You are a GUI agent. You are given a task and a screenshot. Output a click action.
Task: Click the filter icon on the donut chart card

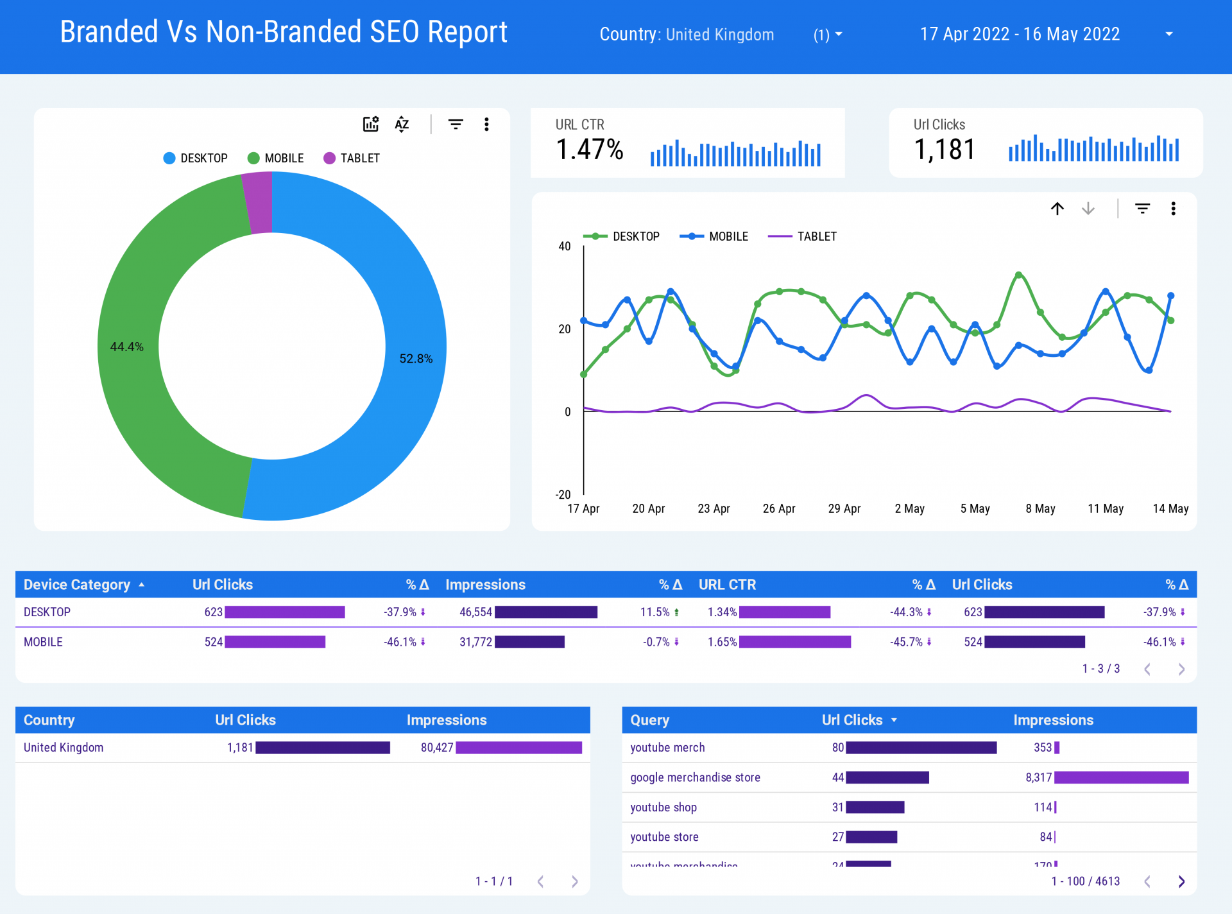(x=456, y=124)
